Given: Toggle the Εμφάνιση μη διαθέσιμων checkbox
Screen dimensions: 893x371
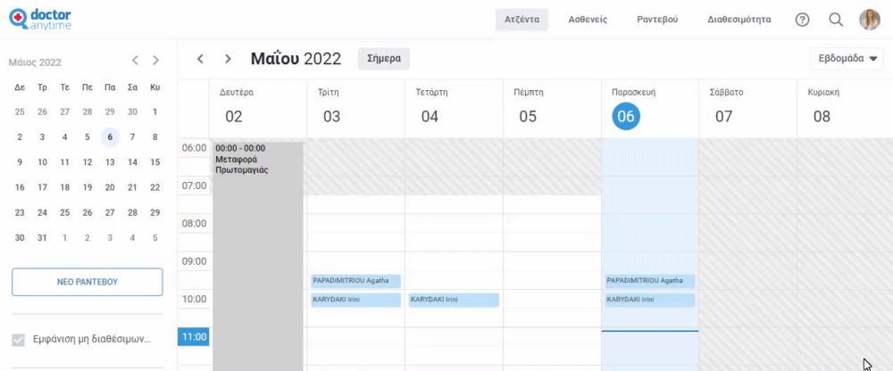Looking at the screenshot, I should tap(19, 341).
